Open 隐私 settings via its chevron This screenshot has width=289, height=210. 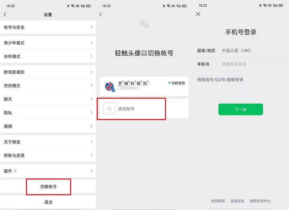(x=92, y=113)
